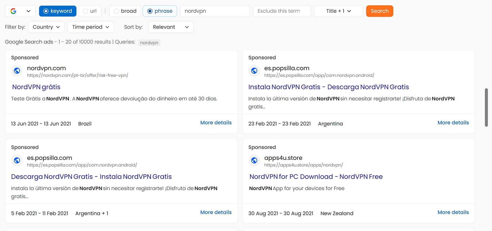Select the url radio option
Viewport: 492px width, 231px height.
pos(90,11)
